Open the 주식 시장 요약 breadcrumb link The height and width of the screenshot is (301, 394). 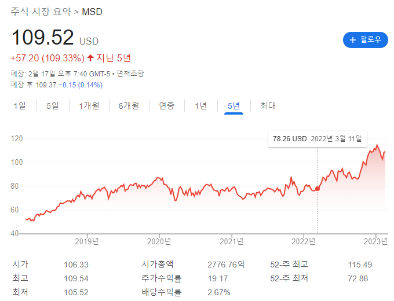(41, 12)
